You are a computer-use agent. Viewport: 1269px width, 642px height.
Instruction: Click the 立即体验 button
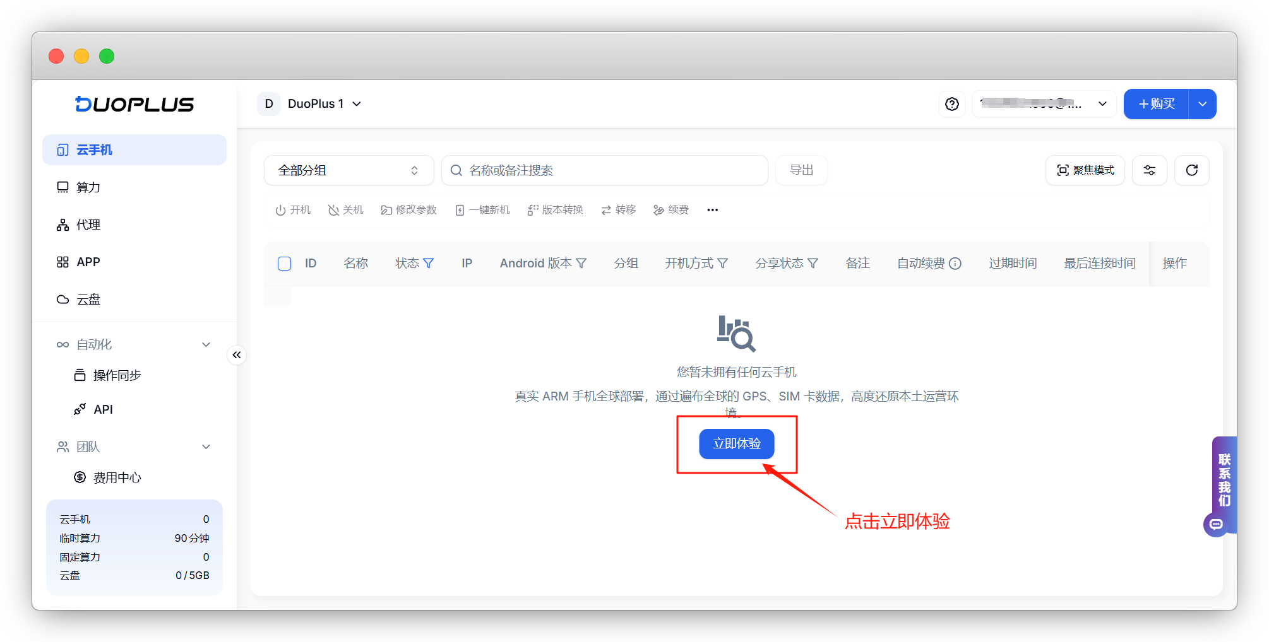[737, 444]
